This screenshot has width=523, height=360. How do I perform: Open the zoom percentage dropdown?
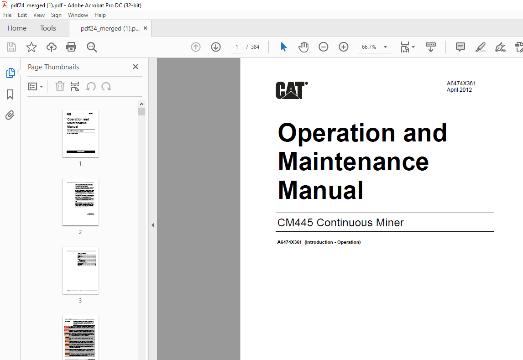[x=385, y=47]
